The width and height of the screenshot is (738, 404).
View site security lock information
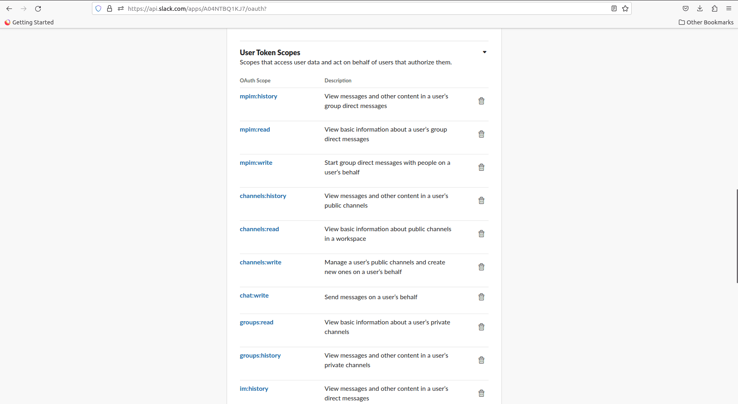(109, 8)
